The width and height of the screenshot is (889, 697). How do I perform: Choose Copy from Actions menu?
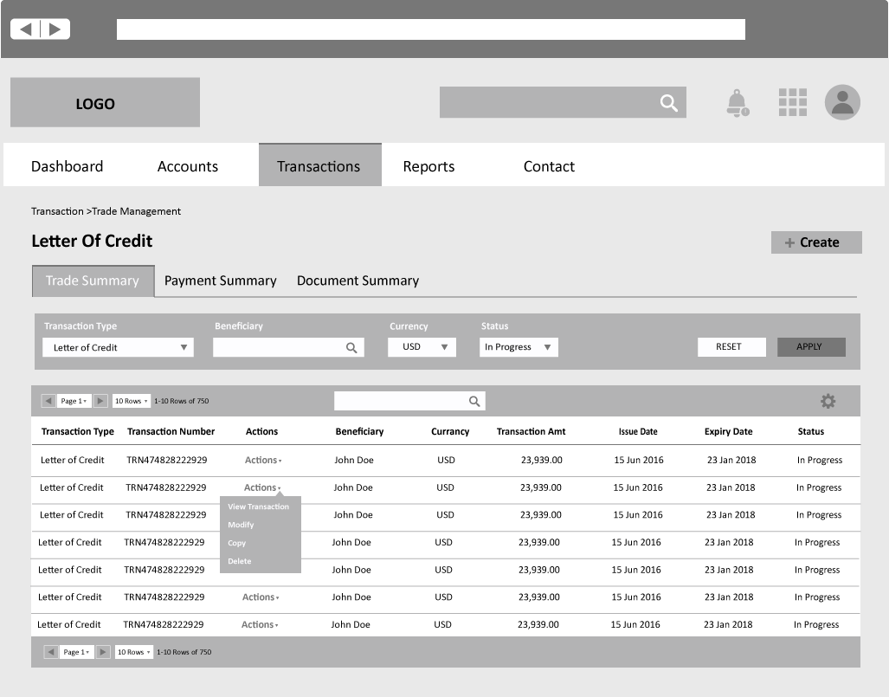point(237,543)
